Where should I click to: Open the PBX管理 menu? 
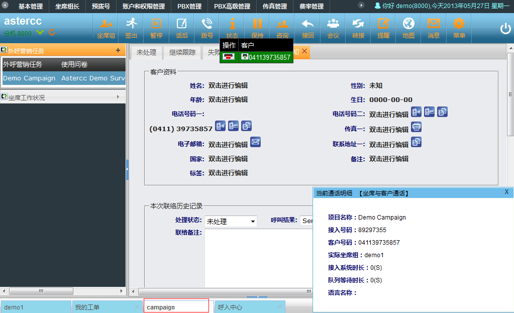tap(189, 7)
